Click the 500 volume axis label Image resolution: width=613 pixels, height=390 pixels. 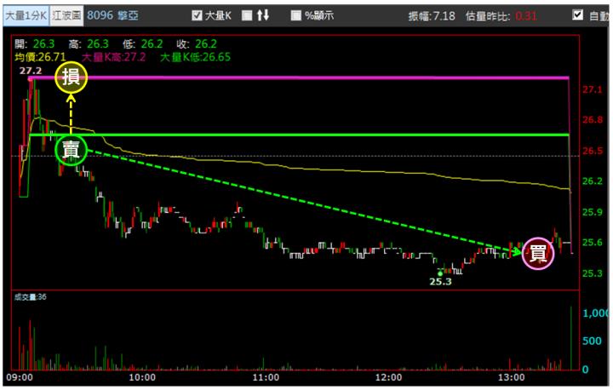click(592, 341)
